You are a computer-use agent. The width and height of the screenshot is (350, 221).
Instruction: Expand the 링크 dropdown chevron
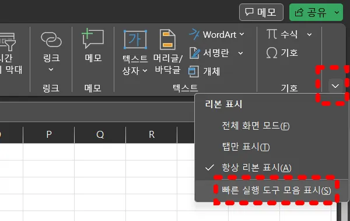(51, 70)
